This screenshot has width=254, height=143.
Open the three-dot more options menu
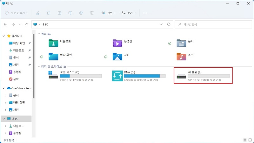pyautogui.click(x=145, y=13)
